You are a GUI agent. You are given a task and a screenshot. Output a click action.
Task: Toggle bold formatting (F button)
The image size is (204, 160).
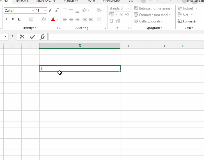coord(7,19)
